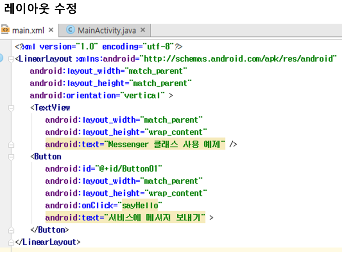Collapse the LinearLayout opening tag fold
The width and height of the screenshot is (349, 262).
click(12, 59)
